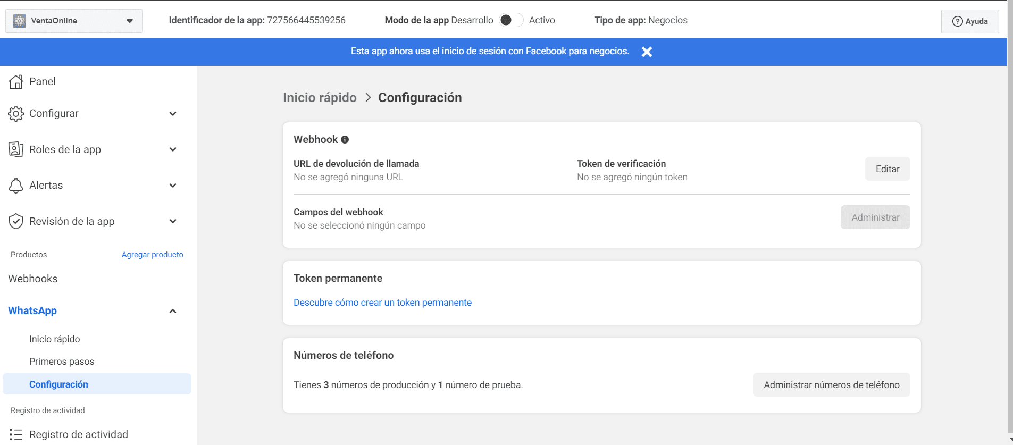1013x445 pixels.
Task: Open the Panel menu item
Action: (43, 81)
